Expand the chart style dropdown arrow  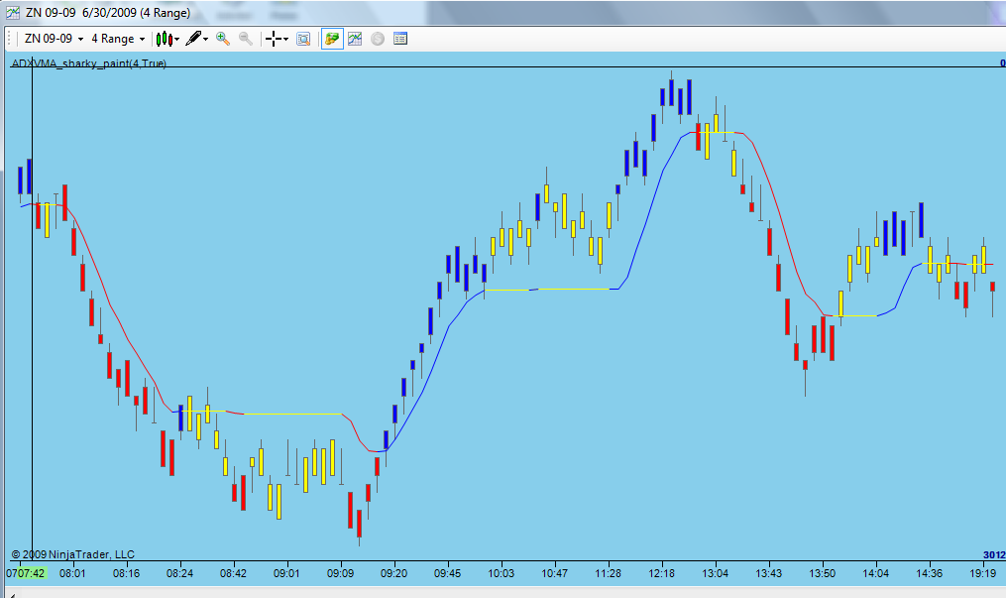click(177, 39)
